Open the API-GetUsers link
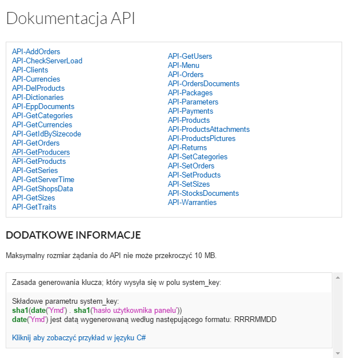353x358 pixels. [190, 57]
